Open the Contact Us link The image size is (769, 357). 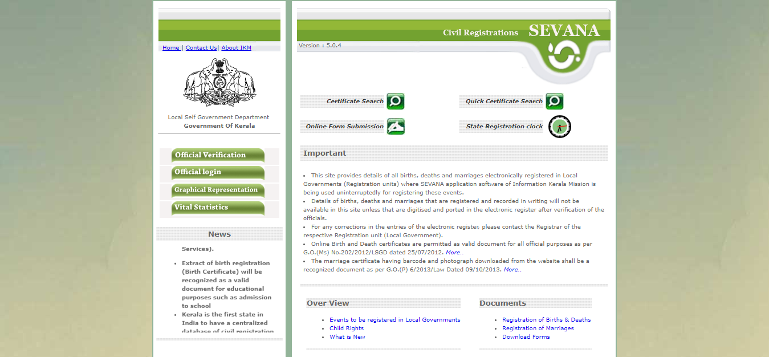pos(201,48)
